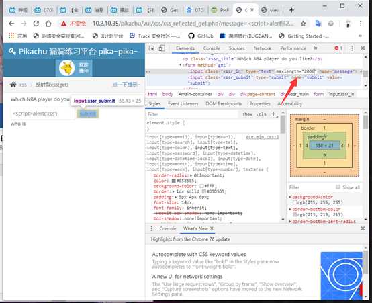Click the message text input on page
The height and width of the screenshot is (303, 372).
pyautogui.click(x=43, y=114)
